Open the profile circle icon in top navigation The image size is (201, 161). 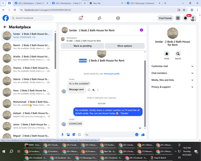tap(118, 18)
